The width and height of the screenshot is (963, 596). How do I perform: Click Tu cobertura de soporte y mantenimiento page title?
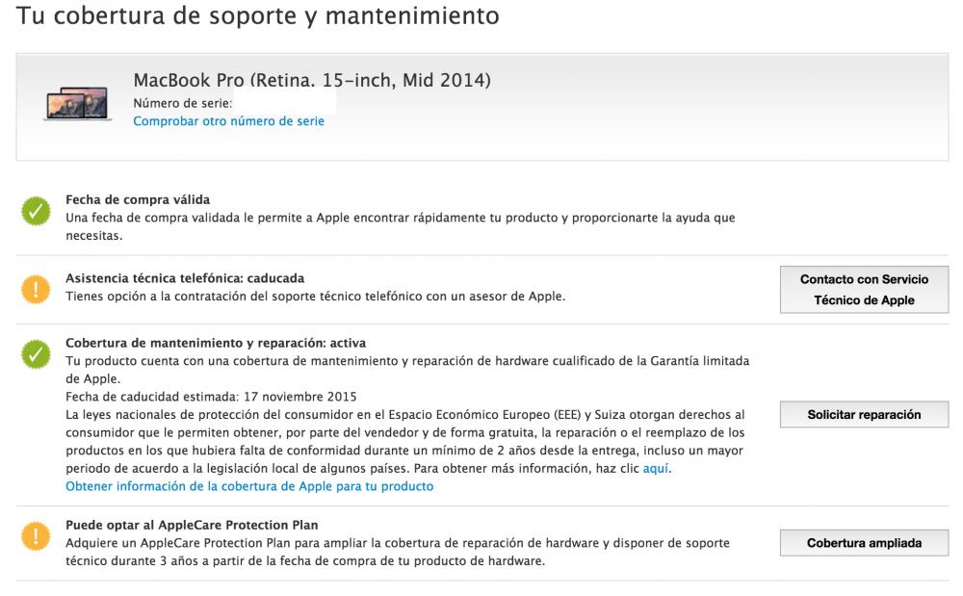(x=258, y=16)
